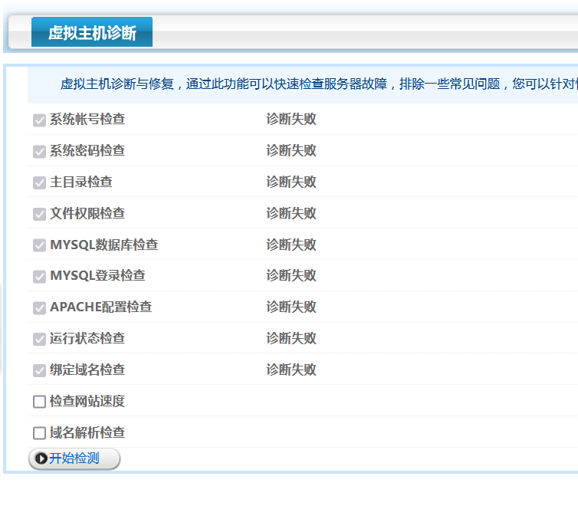Viewport: 578px width, 529px height.
Task: Click the 虚拟主机诊断 tab header
Action: [x=92, y=33]
